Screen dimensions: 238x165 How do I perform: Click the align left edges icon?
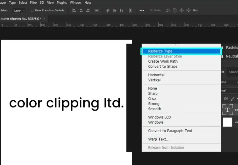pyautogui.click(x=74, y=11)
